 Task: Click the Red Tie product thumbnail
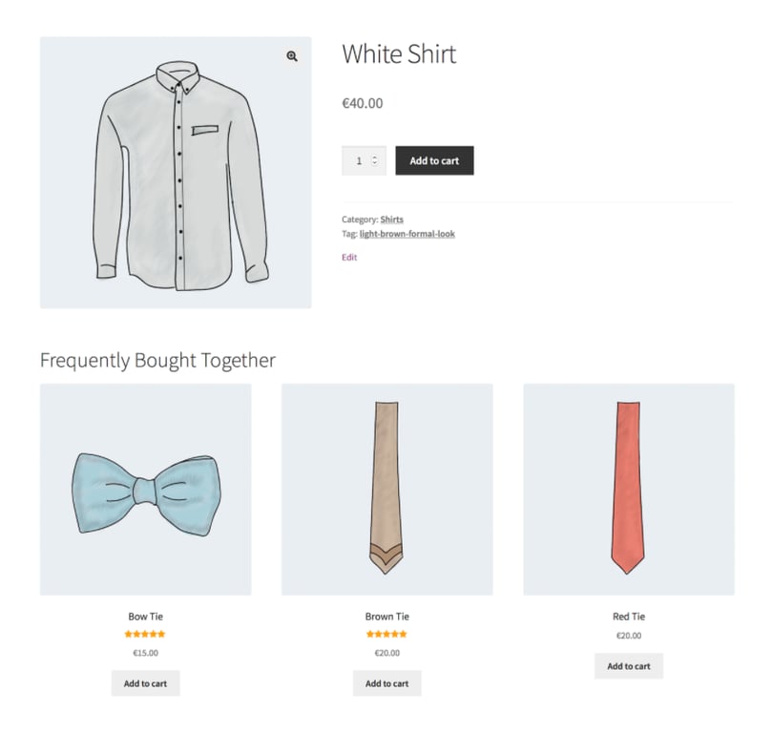click(628, 488)
